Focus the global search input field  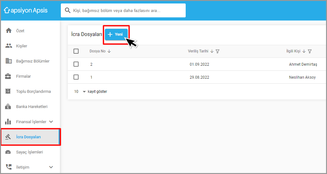(x=123, y=10)
